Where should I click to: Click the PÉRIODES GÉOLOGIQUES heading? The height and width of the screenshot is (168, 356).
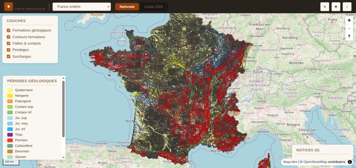pos(32,81)
